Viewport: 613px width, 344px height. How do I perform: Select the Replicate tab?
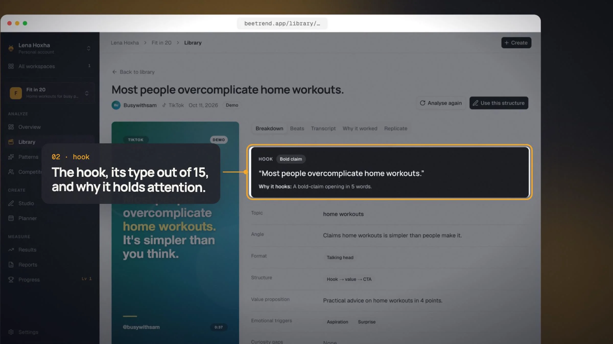point(396,128)
